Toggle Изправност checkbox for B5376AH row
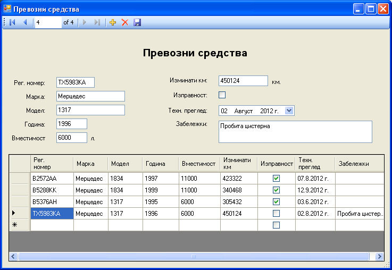 coord(276,201)
